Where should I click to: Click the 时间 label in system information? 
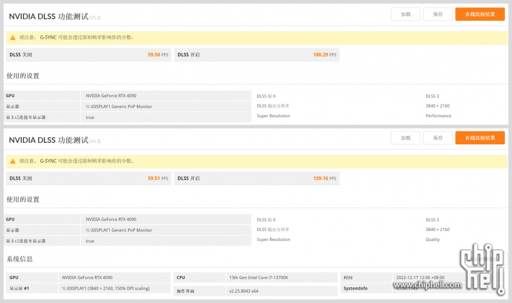348,277
